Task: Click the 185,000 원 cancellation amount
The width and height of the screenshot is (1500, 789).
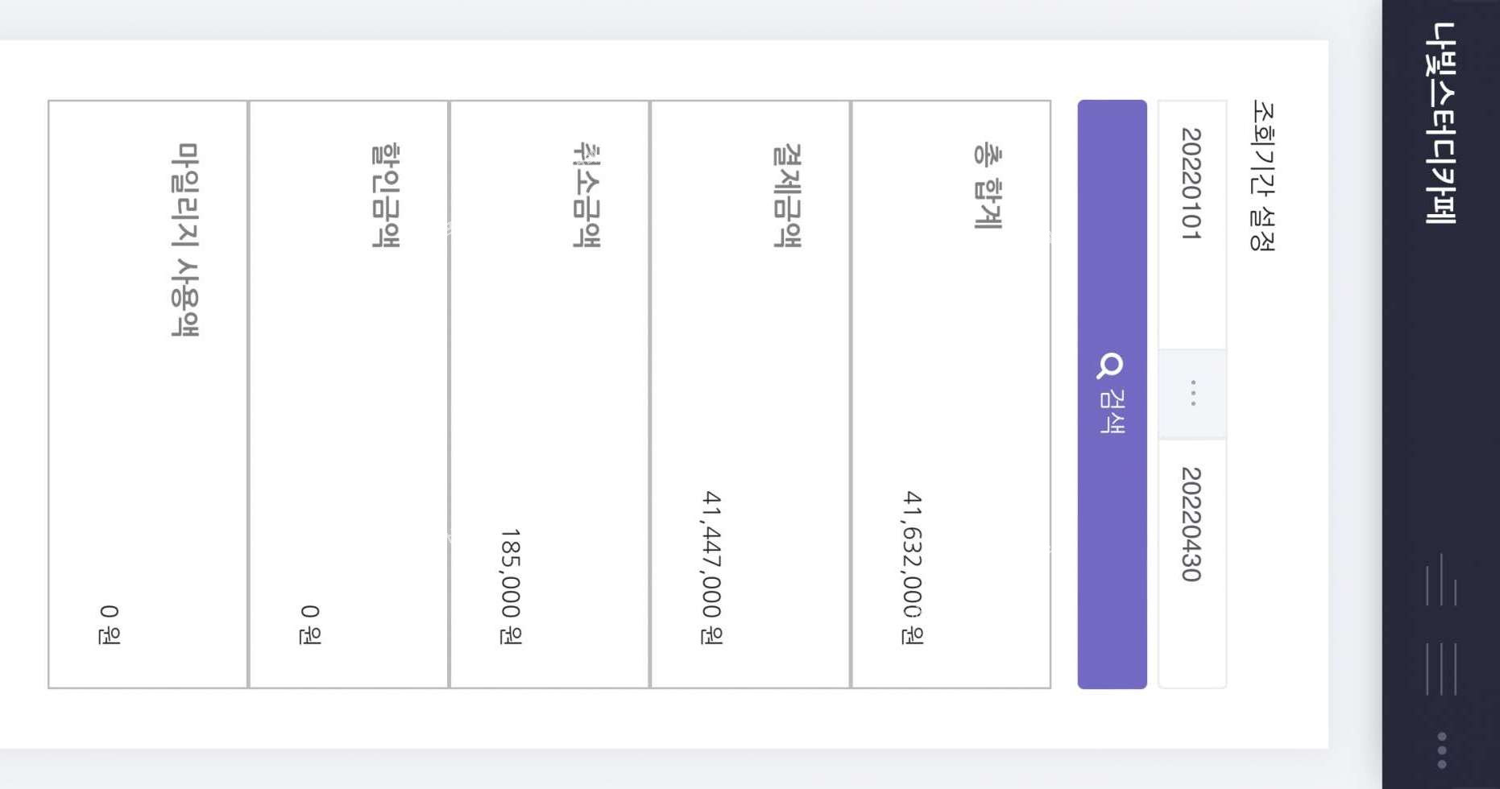Action: (x=511, y=586)
